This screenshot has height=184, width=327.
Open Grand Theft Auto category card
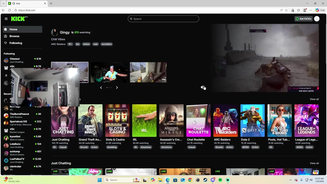pos(90,121)
